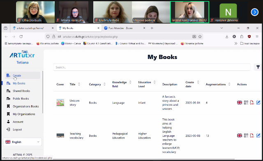Viewport: 263px width, 161px height.
Task: Open Account in sidebar
Action: click(23, 122)
